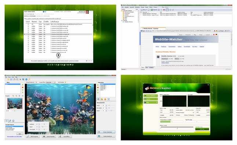
Task: Toggle the checkbox on the first list row
Action: [28, 24]
